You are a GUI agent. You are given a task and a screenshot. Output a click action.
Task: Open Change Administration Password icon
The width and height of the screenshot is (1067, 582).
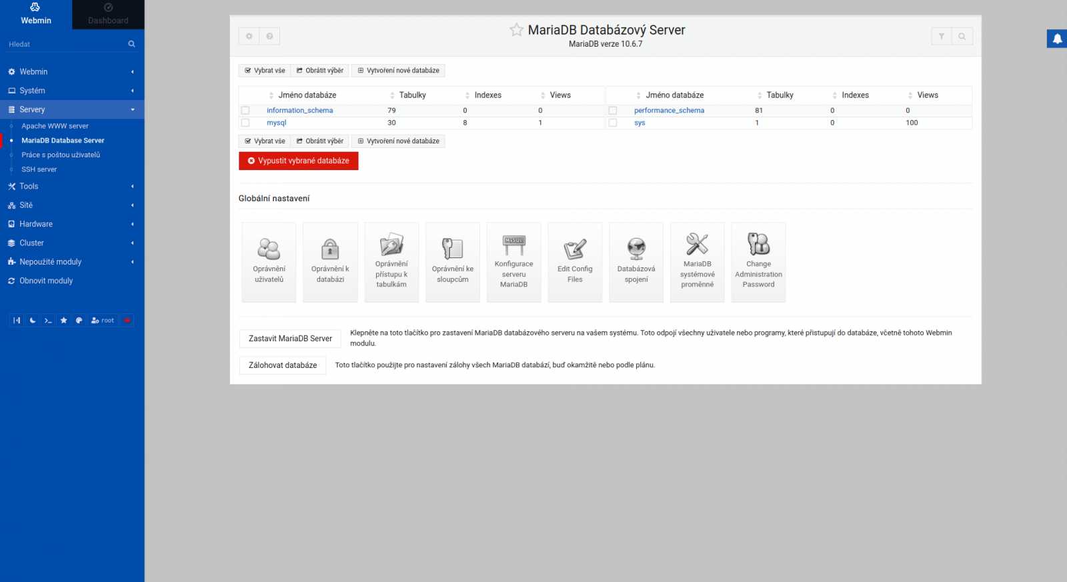coord(759,262)
